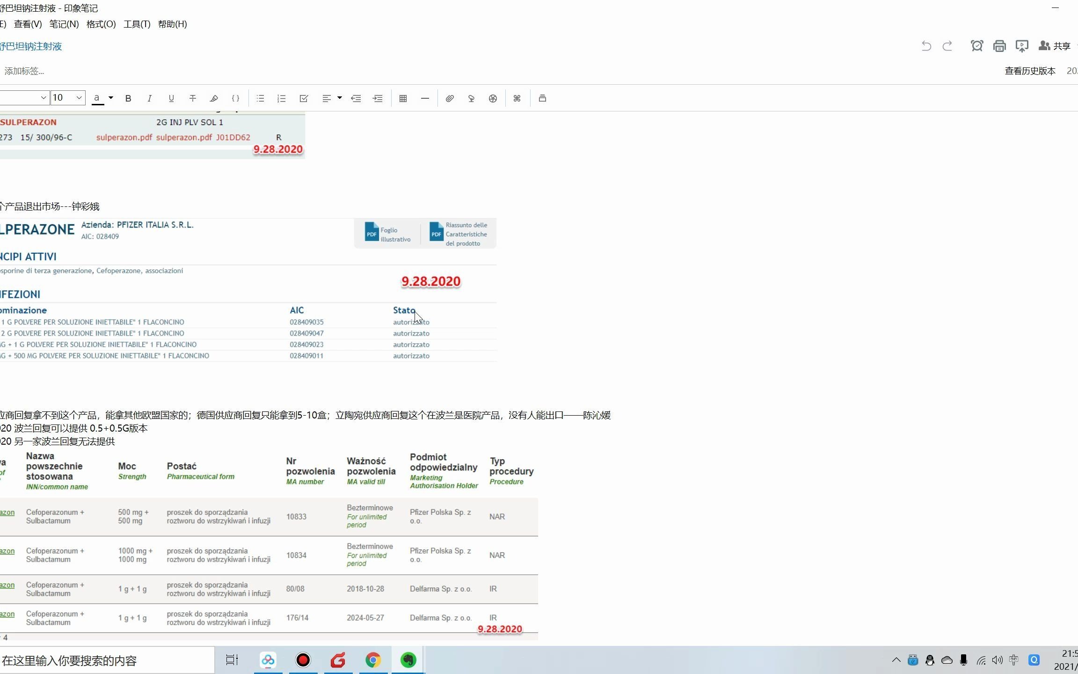
Task: Insert a table into note
Action: click(x=403, y=98)
